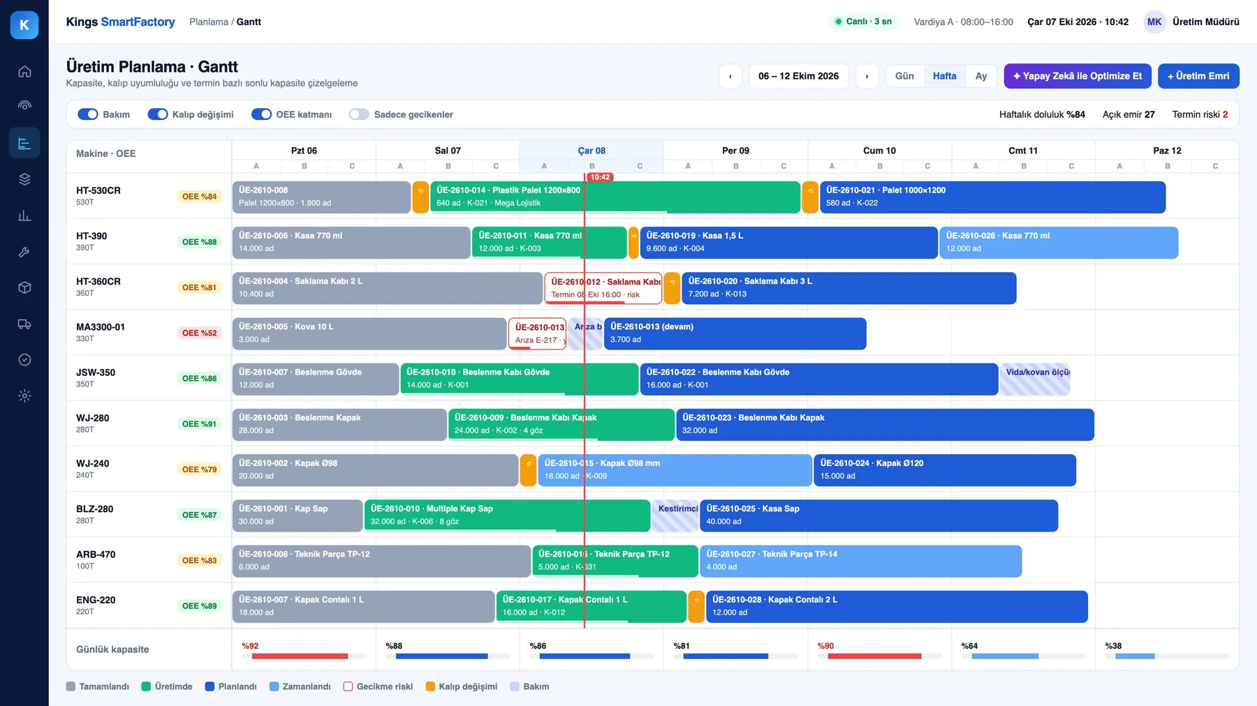The height and width of the screenshot is (706, 1257).
Task: Enable the Sadece gecikenler toggle
Action: (x=359, y=114)
